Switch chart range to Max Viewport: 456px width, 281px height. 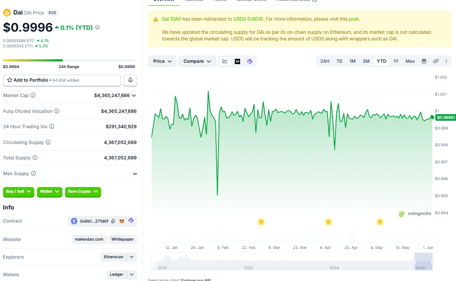410,61
